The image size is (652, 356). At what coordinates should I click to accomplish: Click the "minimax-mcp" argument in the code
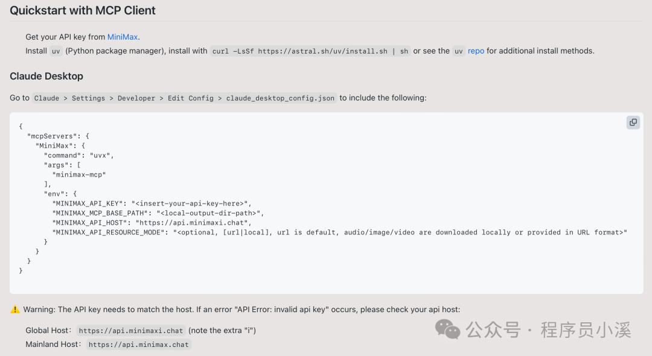tap(79, 175)
